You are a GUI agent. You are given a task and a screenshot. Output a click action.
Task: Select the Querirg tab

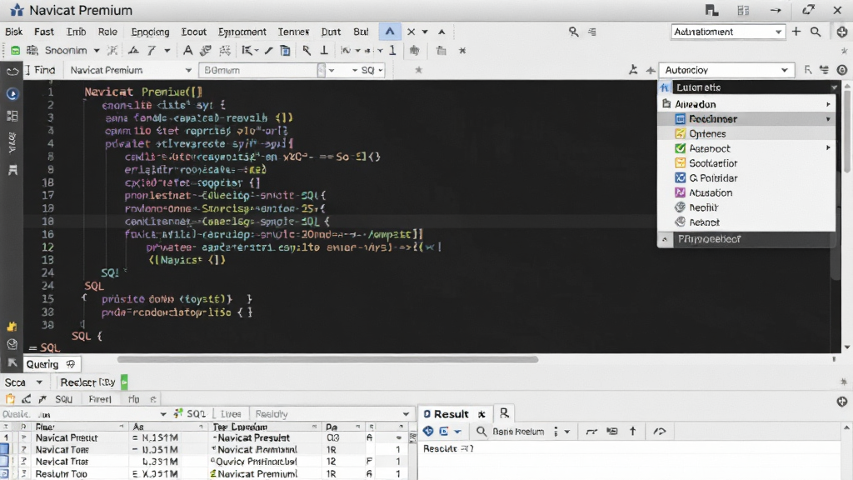(51, 364)
